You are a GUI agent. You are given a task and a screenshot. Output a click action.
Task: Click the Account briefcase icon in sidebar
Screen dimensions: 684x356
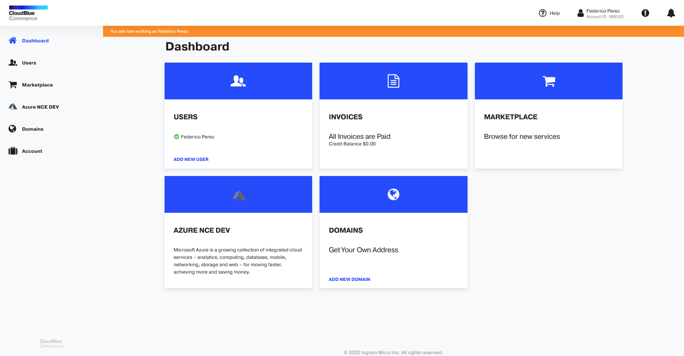click(x=13, y=151)
